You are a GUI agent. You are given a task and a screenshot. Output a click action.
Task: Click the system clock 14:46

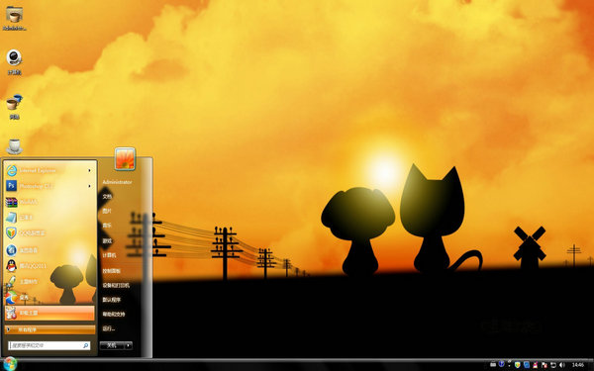coord(578,365)
